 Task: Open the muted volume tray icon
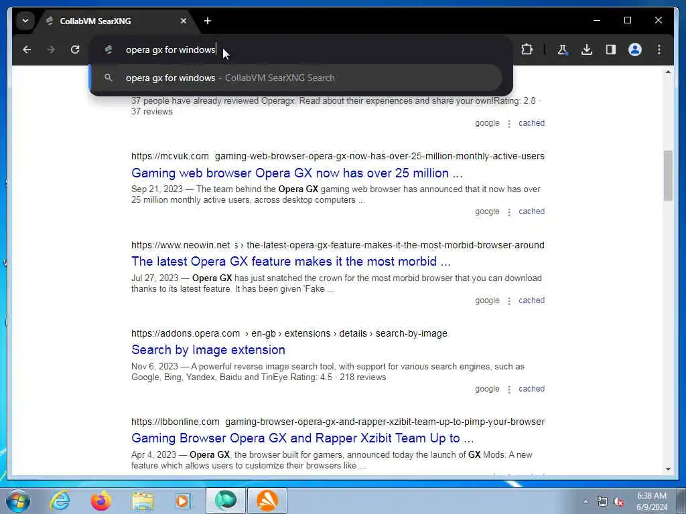pyautogui.click(x=618, y=502)
